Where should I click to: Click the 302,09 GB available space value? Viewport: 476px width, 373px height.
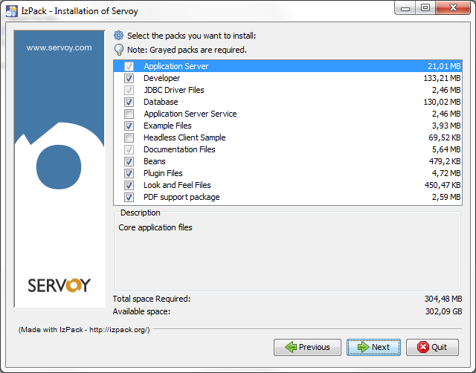[443, 311]
